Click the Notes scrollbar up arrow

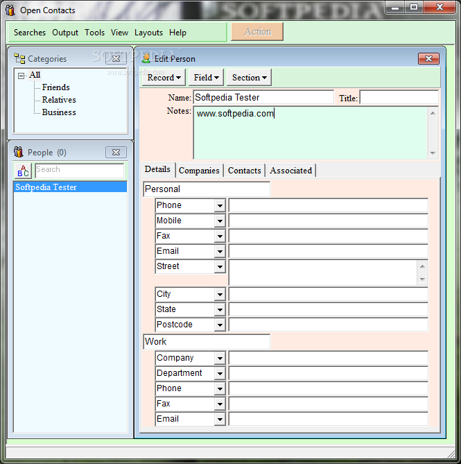(x=433, y=113)
